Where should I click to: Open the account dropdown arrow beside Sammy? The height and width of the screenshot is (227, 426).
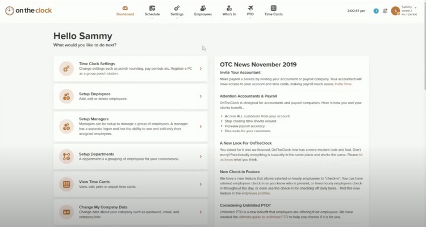[415, 7]
